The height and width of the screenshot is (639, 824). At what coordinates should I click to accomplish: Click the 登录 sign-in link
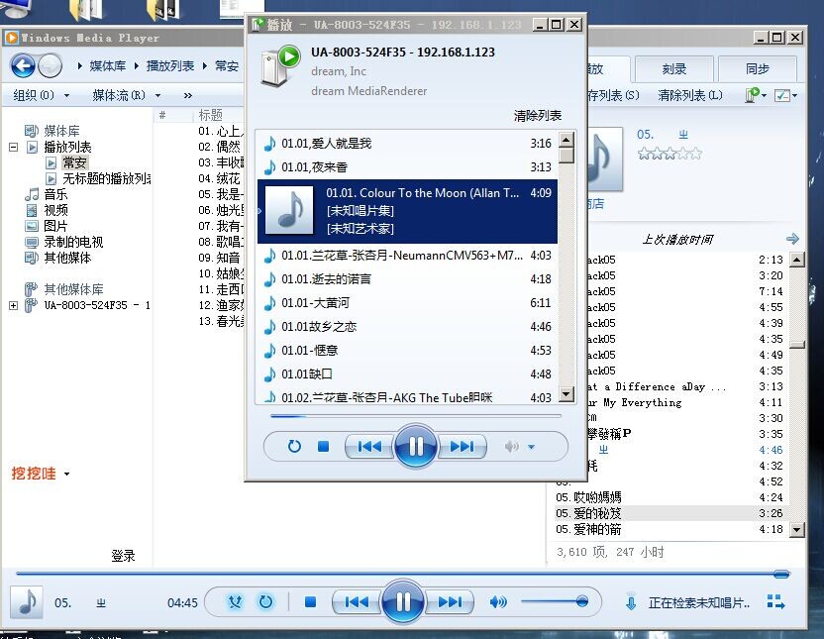123,556
